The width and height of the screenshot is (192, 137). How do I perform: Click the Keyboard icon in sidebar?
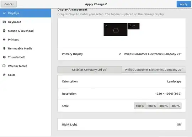(x=4, y=22)
